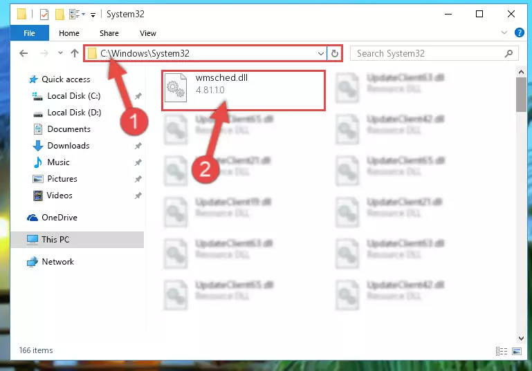The image size is (532, 371).
Task: Click the wmsched.dll gear file icon
Action: tap(176, 88)
